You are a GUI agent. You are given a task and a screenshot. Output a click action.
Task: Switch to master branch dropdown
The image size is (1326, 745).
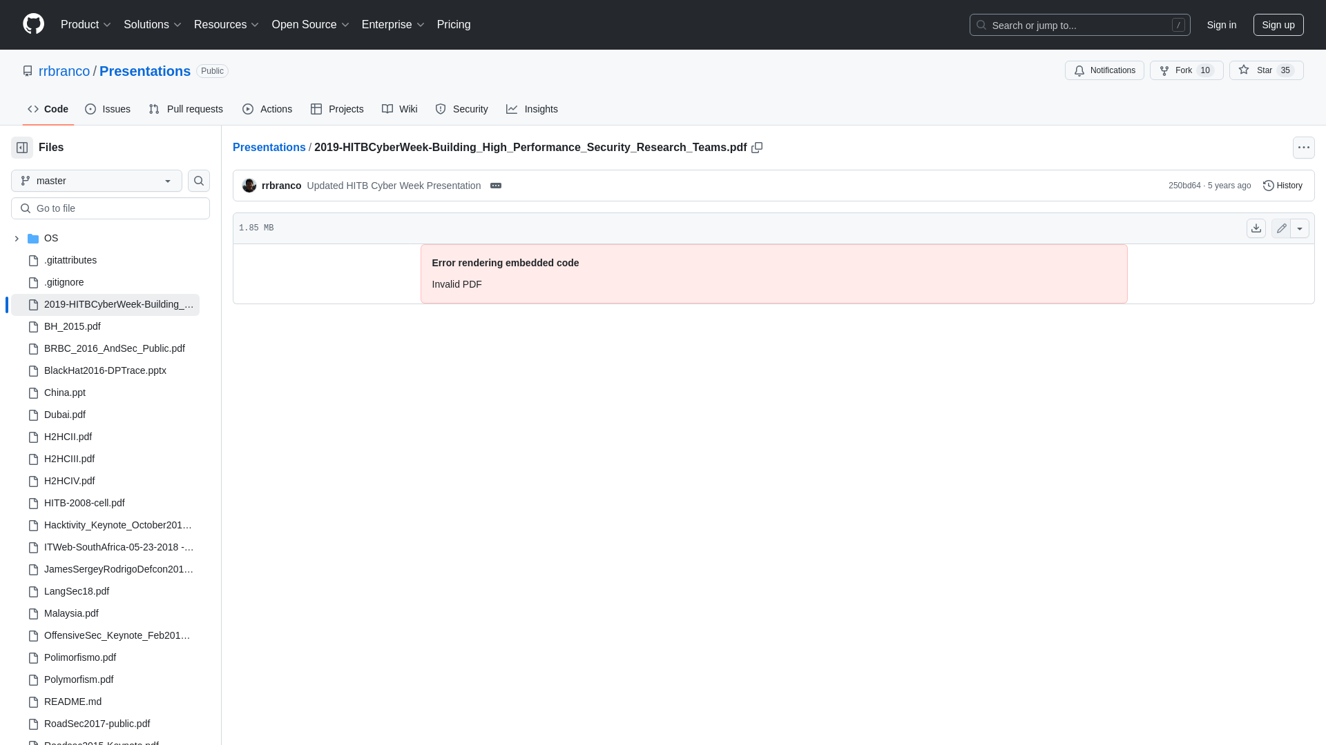(x=95, y=180)
